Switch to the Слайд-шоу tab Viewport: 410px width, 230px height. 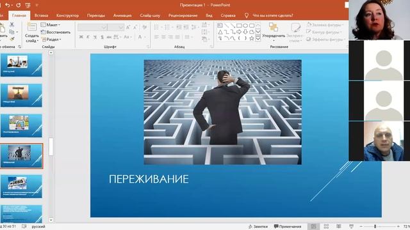[150, 15]
